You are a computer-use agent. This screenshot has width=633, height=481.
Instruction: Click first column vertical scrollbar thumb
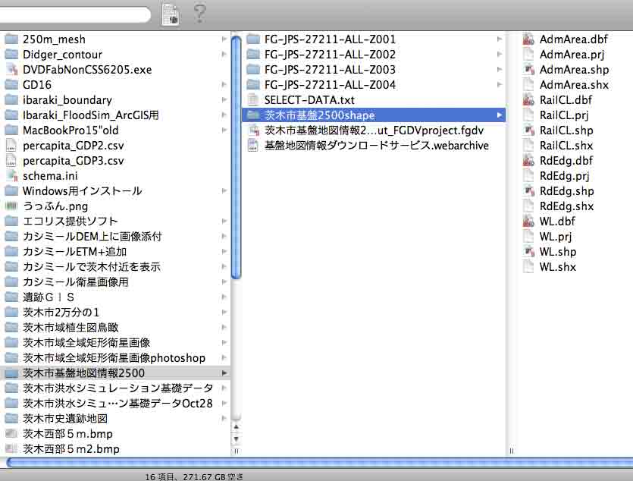click(237, 157)
